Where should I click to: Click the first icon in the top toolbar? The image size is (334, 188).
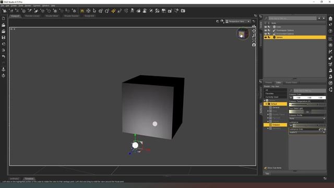click(x=5, y=10)
